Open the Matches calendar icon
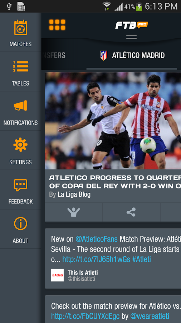Viewport: 181px width, 323px height. [x=20, y=28]
